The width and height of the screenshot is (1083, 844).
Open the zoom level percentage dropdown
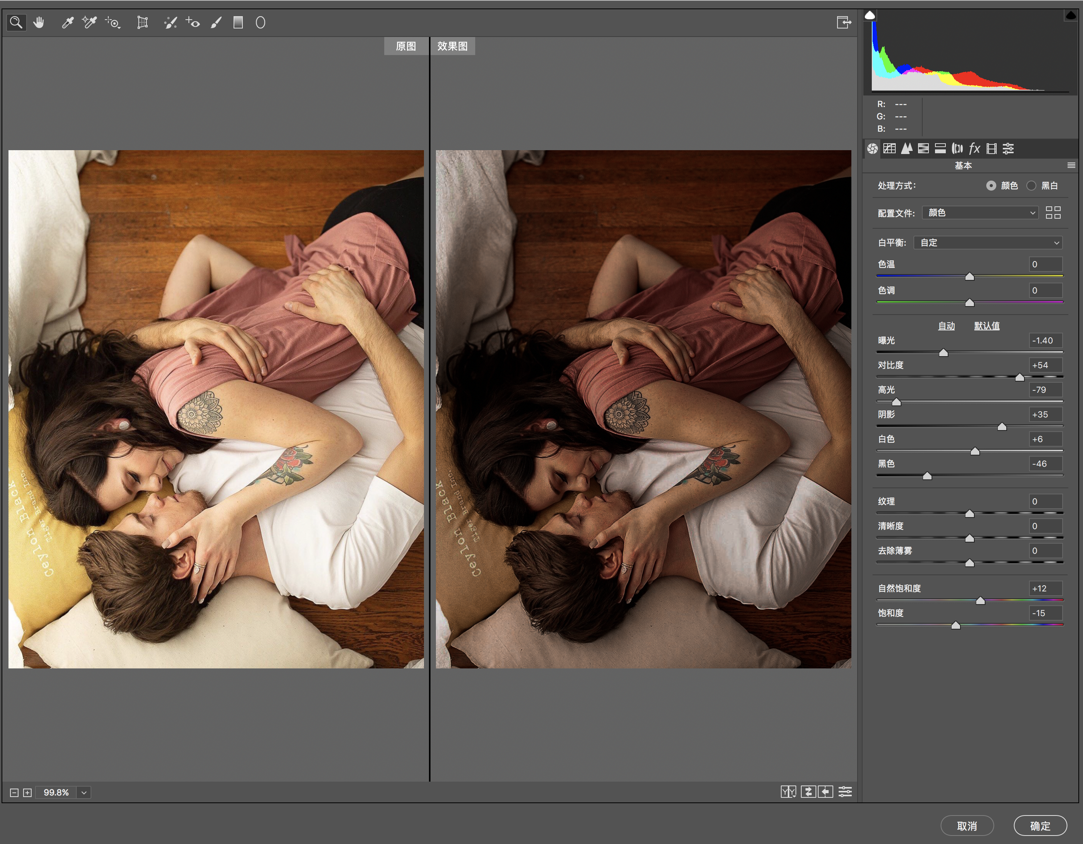(84, 792)
